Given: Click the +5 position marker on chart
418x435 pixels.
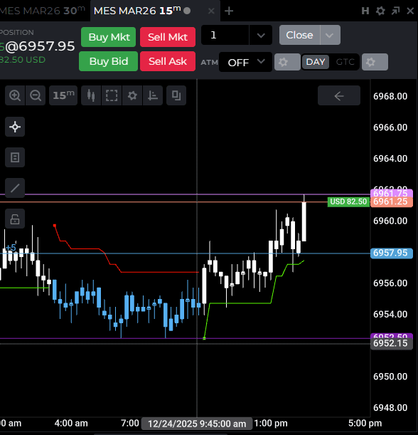Looking at the screenshot, I should [11, 248].
